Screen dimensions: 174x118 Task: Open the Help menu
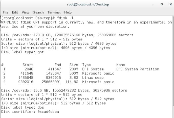[x=68, y=12]
